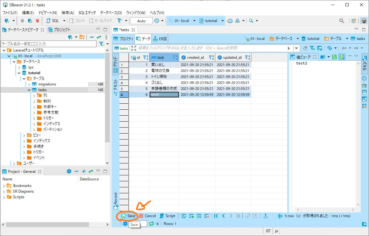Click the reconnect icon in main toolbar
Screen dimensions: 369x236
(30, 21)
